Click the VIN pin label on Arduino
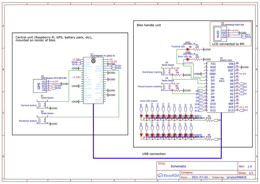This screenshot has height=184, width=260. point(231,64)
